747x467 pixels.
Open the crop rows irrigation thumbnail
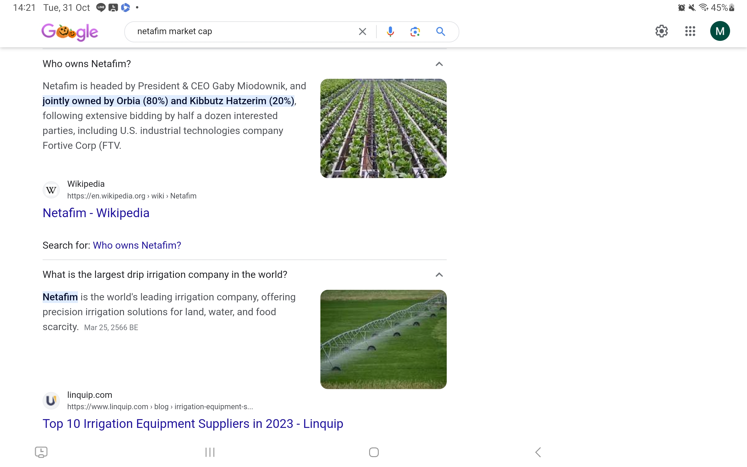383,128
